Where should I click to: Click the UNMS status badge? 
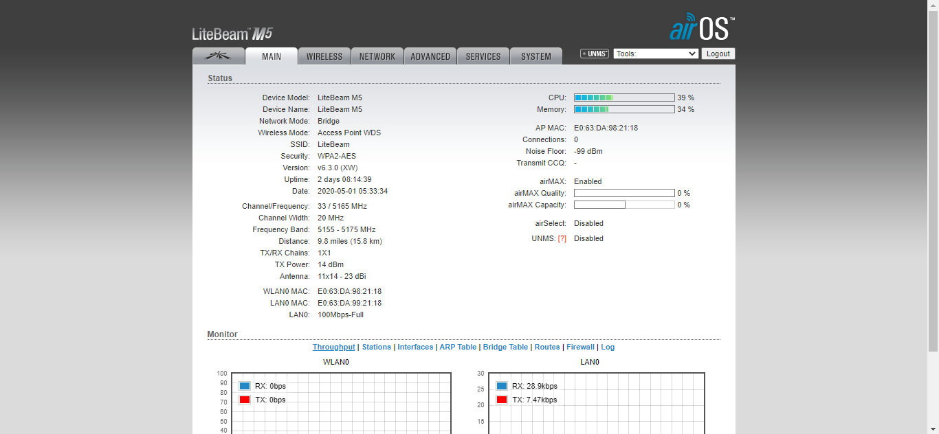click(595, 54)
